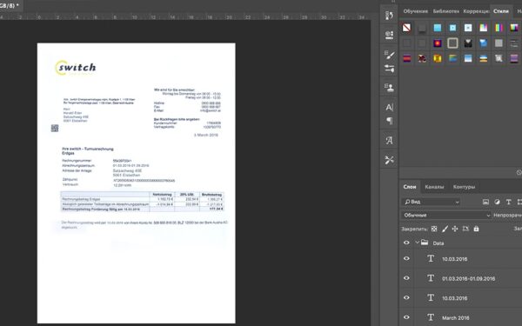The image size is (522, 326).
Task: Hide the 01.03.2016-01.09.2016 layer eye icon
Action: [406, 278]
